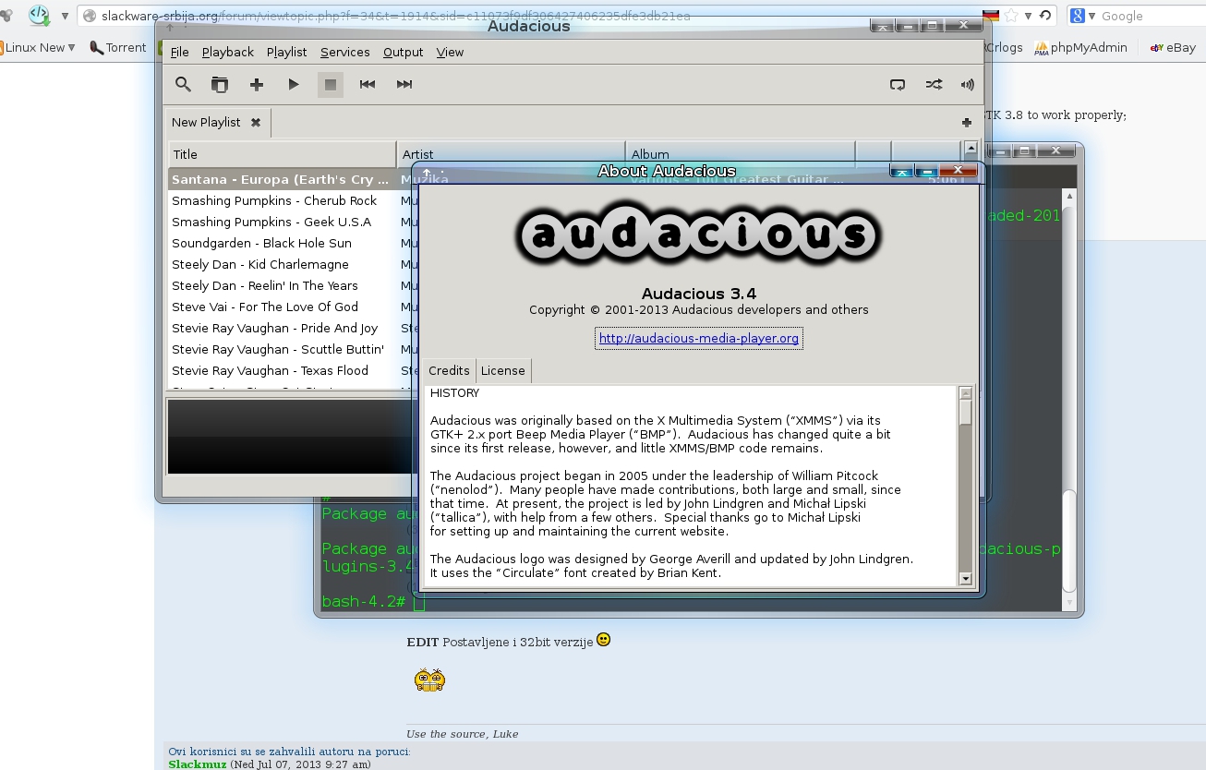Image resolution: width=1206 pixels, height=770 pixels.
Task: Skip to the previous track
Action: pyautogui.click(x=368, y=85)
